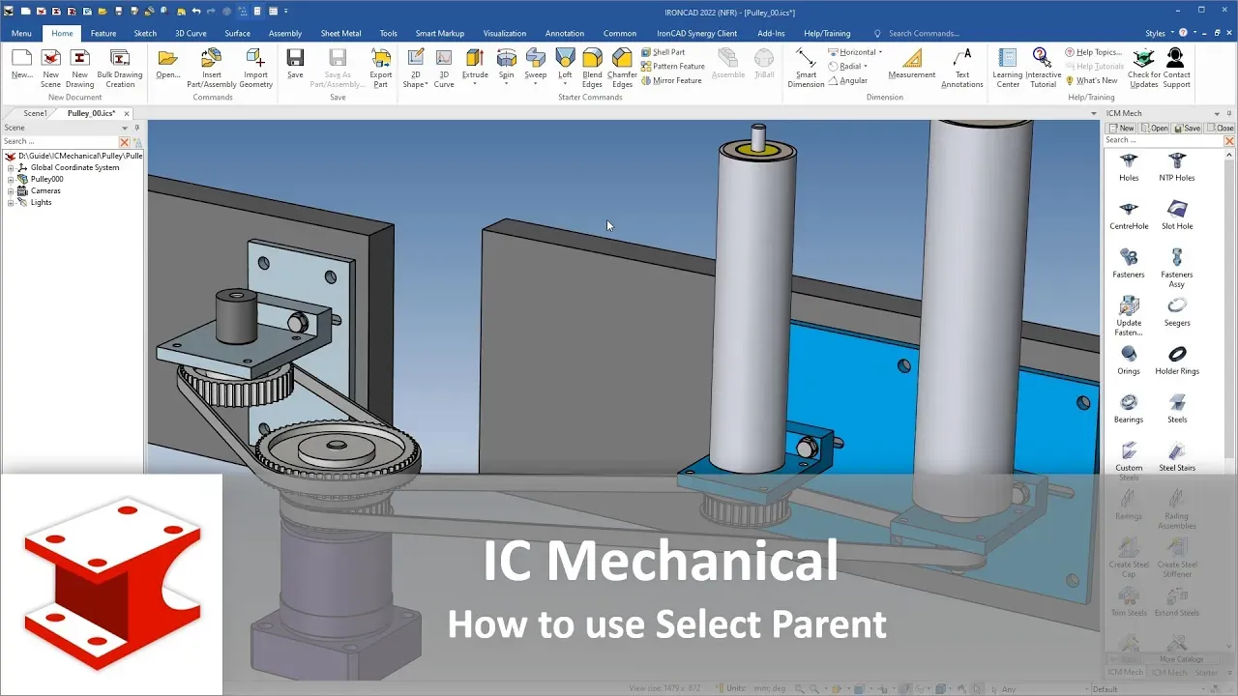Image resolution: width=1238 pixels, height=696 pixels.
Task: Open the Horizontal dimension dropdown
Action: click(880, 52)
